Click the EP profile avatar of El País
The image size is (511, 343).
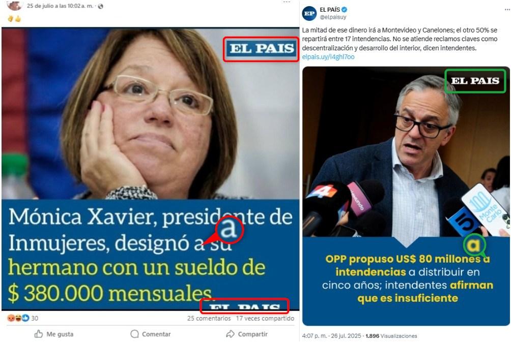coord(309,13)
